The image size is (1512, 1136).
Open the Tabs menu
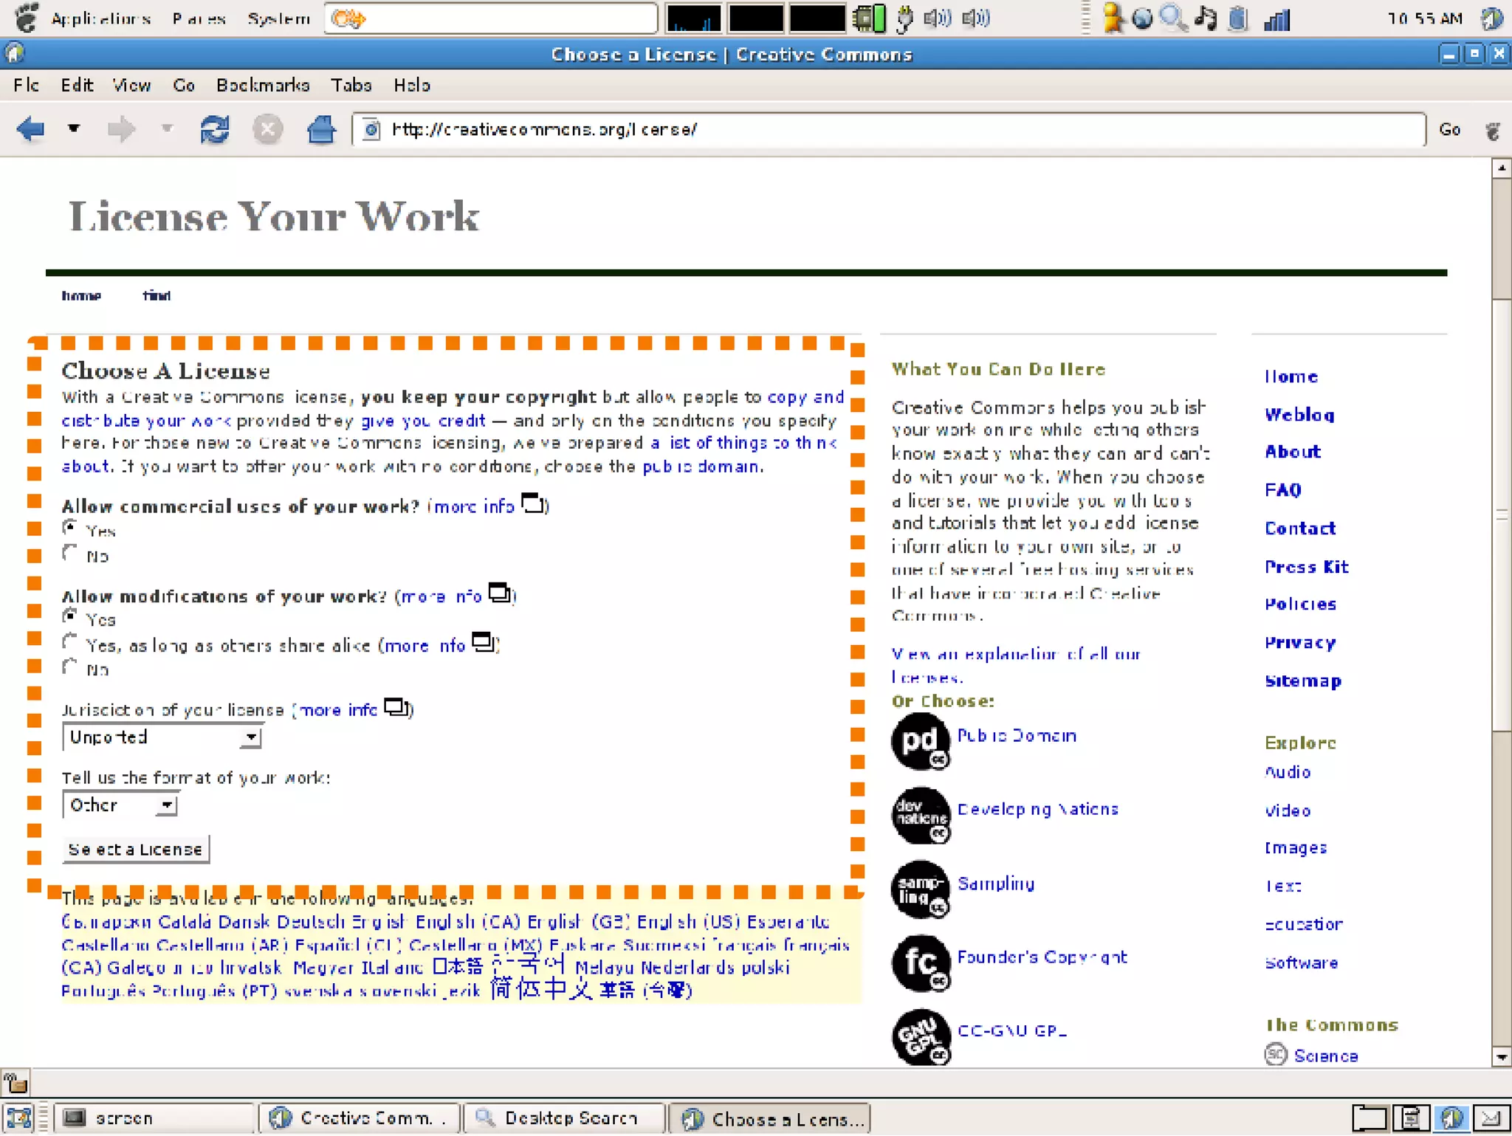coord(351,86)
